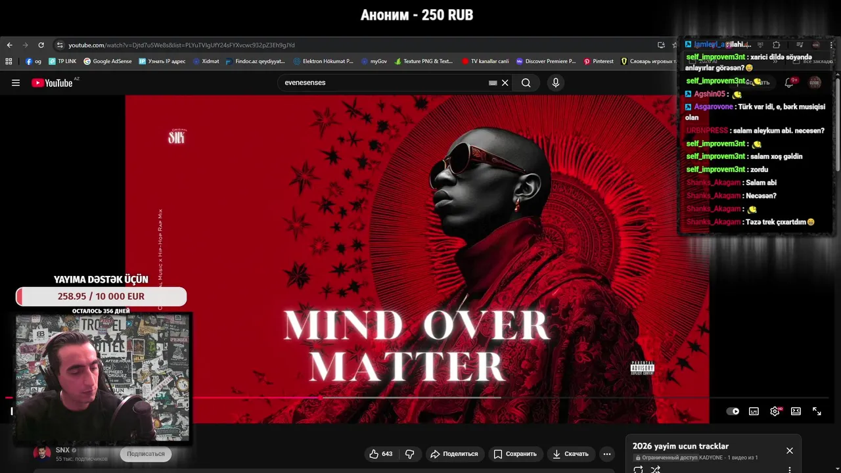The image size is (841, 473).
Task: Open the Discover Premiere bookmark
Action: (546, 61)
